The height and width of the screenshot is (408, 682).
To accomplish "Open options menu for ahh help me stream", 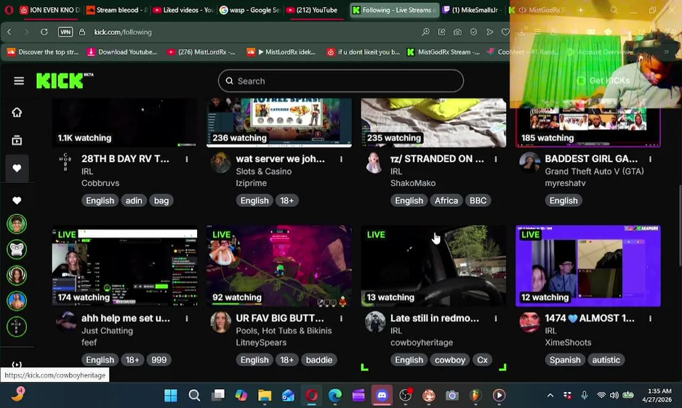I will tap(186, 318).
